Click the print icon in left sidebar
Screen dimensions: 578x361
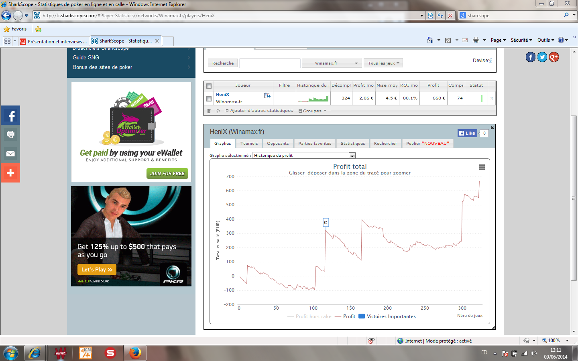10,134
